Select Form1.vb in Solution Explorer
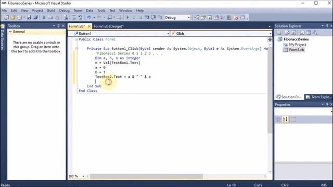Viewport: 333px width, 187px height. click(x=296, y=50)
